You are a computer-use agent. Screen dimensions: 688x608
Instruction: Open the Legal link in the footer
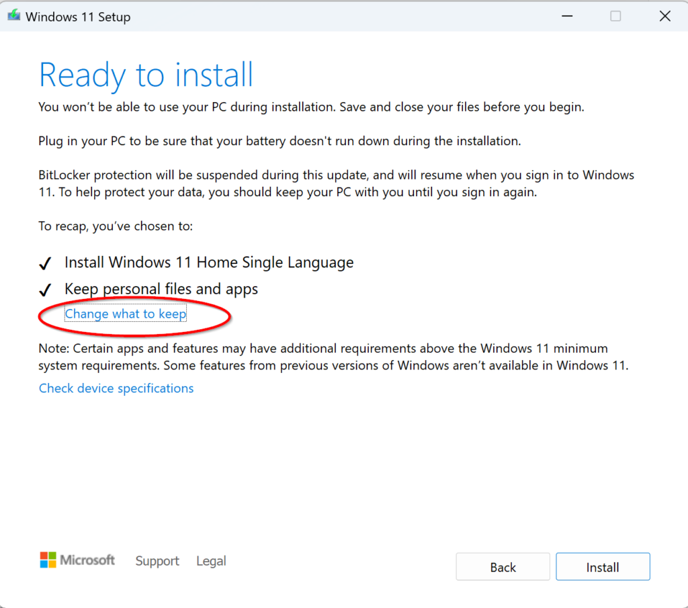[x=211, y=561]
